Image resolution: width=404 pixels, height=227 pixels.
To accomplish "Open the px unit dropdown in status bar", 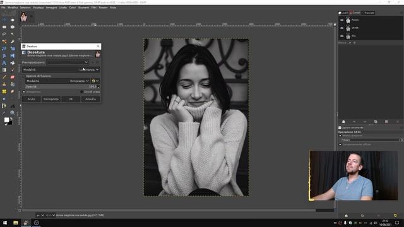I will coord(40,215).
